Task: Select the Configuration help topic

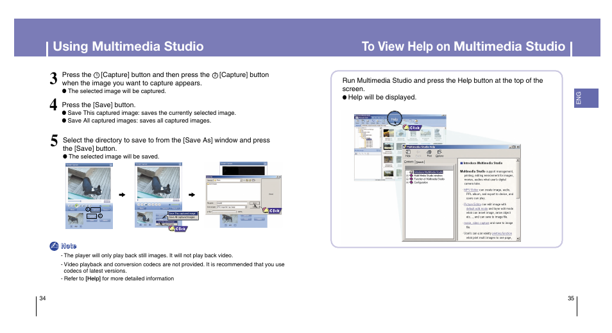Action: click(x=421, y=182)
